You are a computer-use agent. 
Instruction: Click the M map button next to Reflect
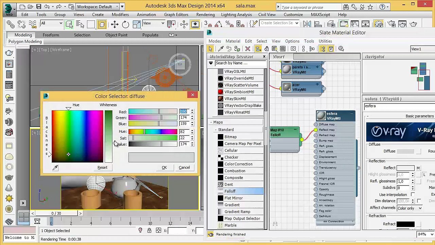tap(418, 168)
